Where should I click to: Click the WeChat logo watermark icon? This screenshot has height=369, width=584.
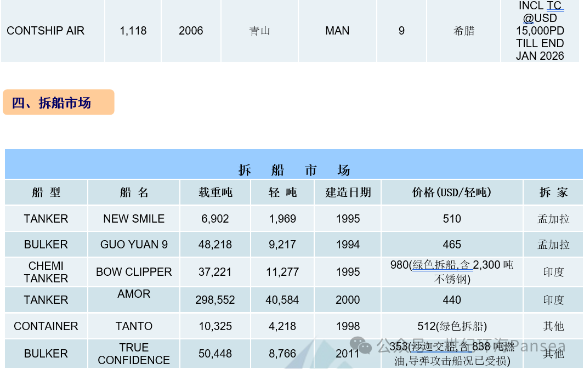click(361, 345)
